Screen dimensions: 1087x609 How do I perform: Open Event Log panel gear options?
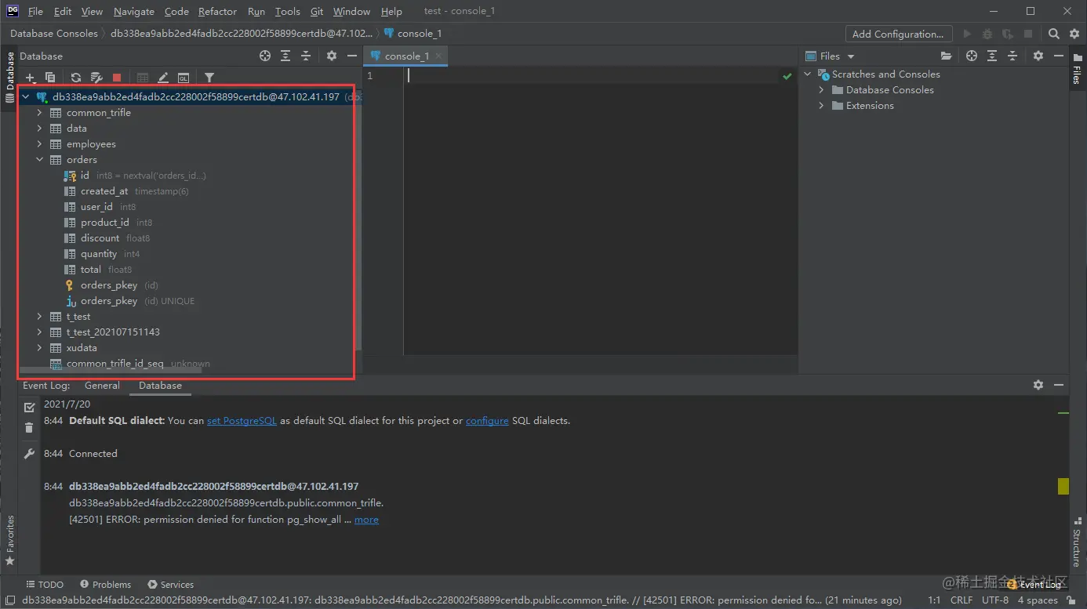point(1038,385)
